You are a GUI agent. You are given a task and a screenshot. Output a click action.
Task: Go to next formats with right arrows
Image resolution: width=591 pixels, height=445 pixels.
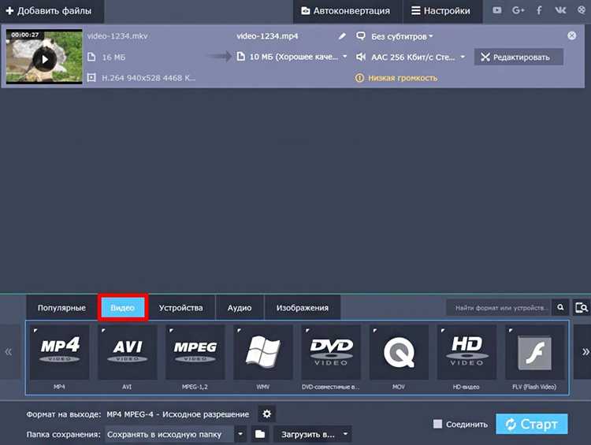pyautogui.click(x=585, y=352)
